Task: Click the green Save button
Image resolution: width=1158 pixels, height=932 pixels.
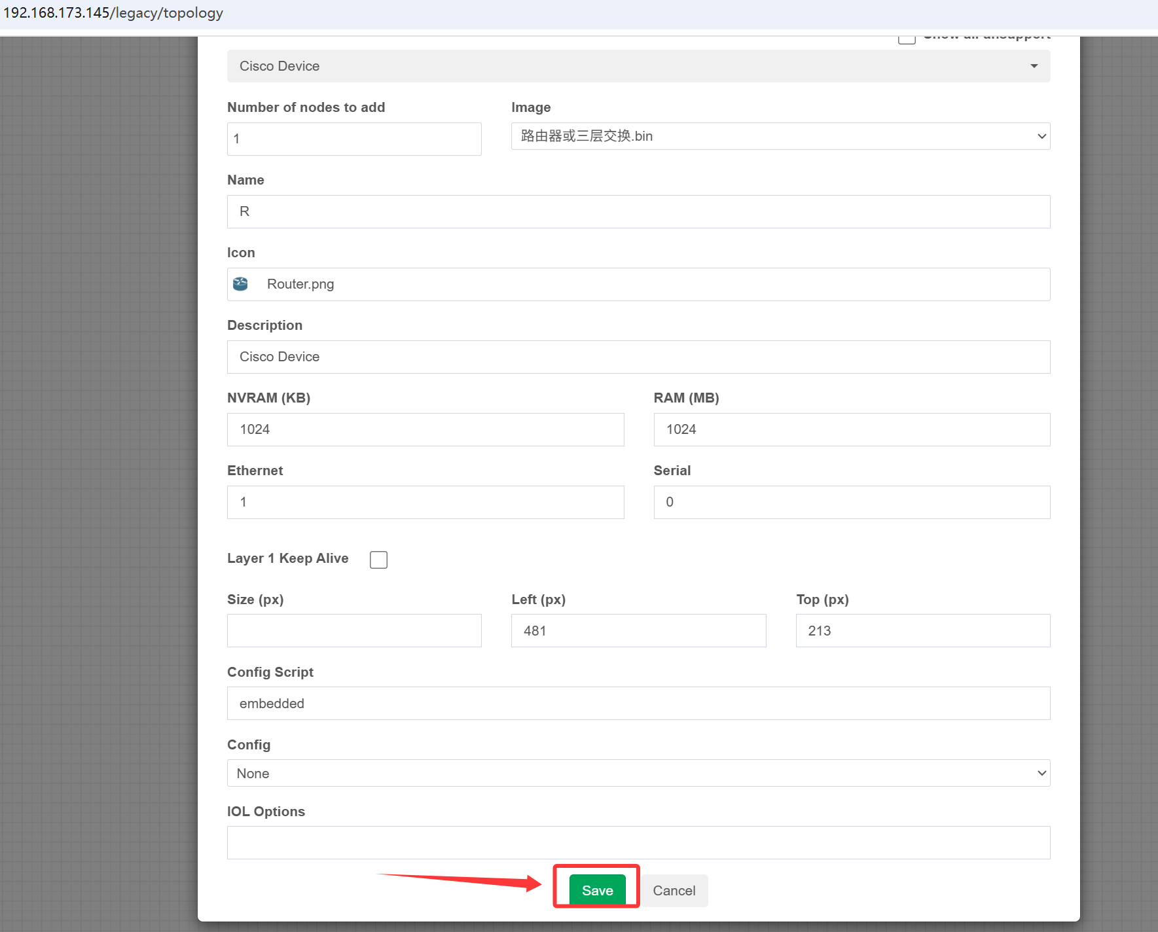Action: point(597,890)
